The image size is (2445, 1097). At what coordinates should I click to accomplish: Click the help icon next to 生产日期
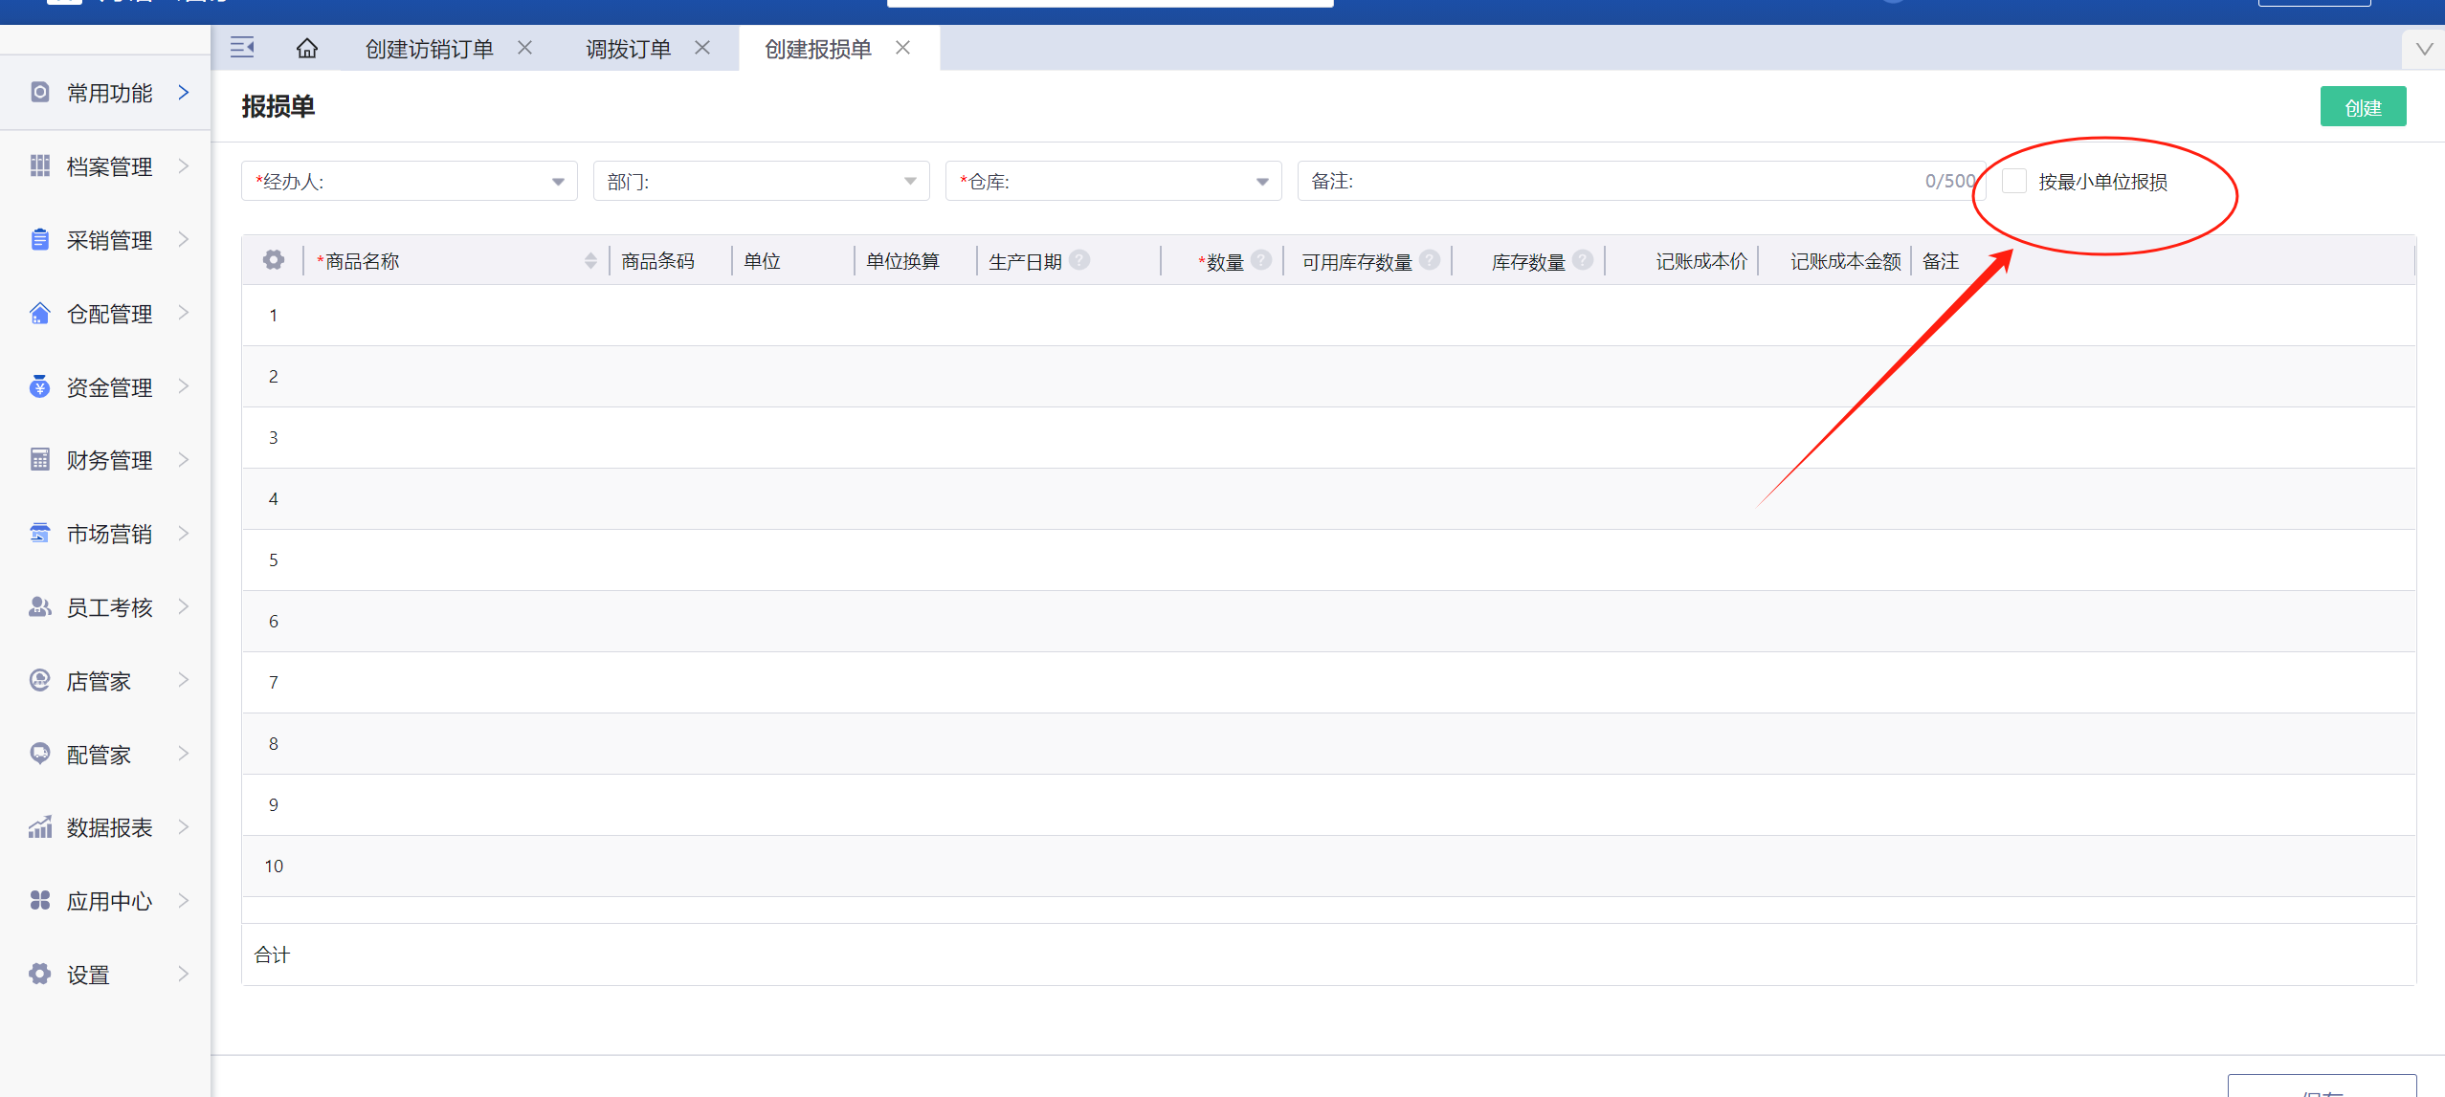[x=1079, y=260]
